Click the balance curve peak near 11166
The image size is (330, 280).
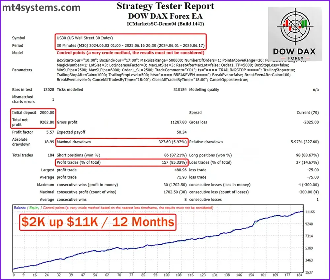(x=300, y=211)
